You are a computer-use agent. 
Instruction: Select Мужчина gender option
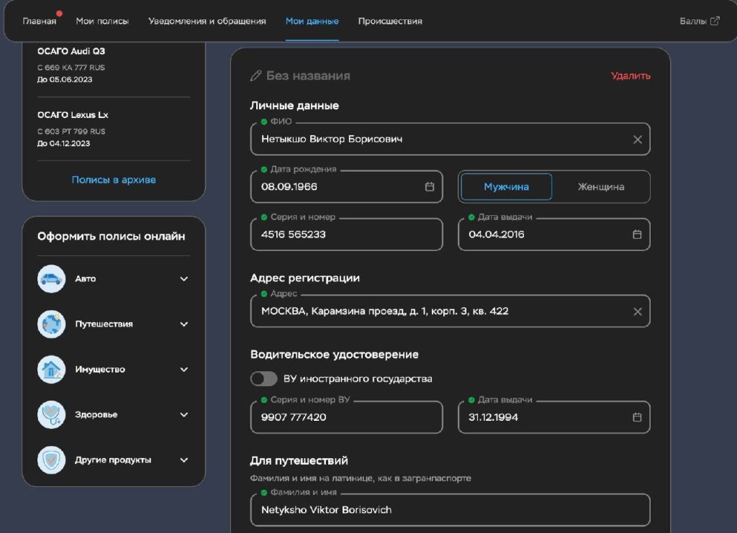506,187
